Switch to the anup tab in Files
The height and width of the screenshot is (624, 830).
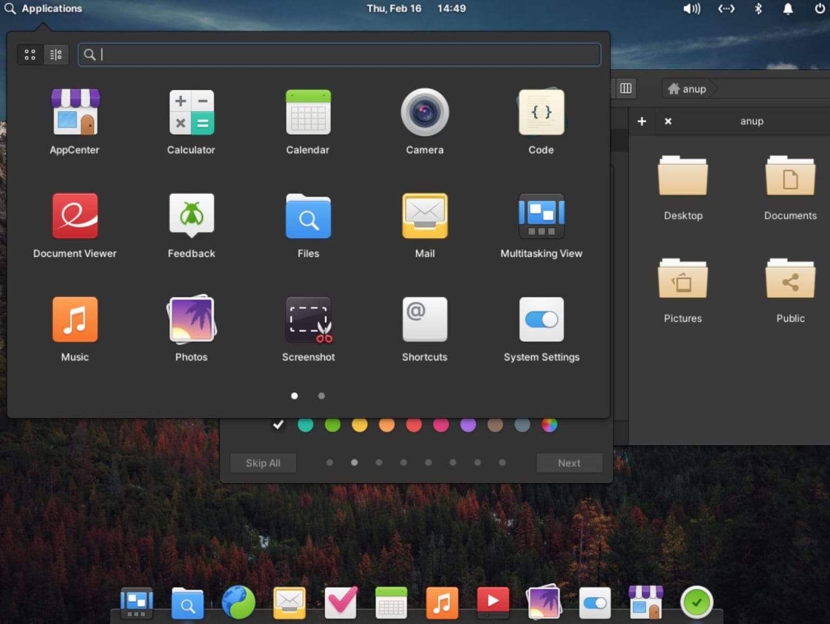751,121
